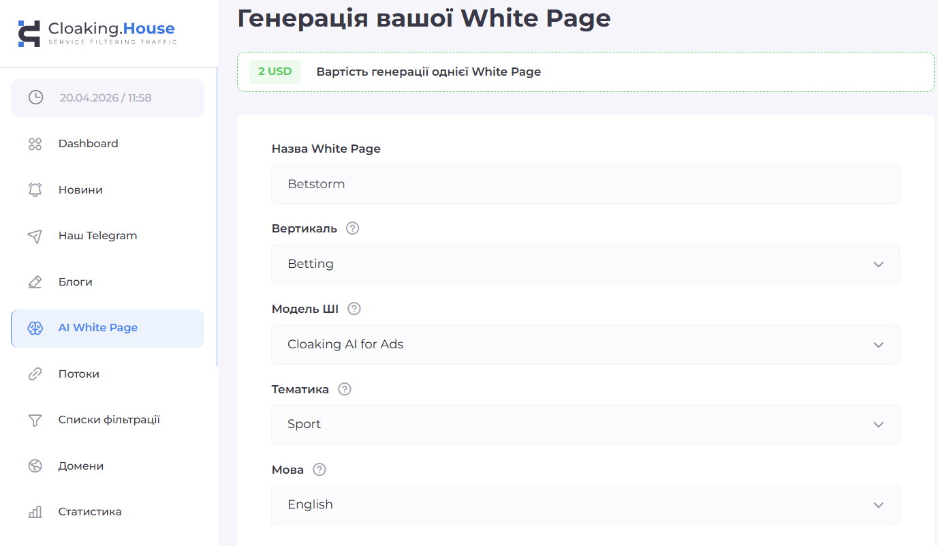Click the Наш Telegram paper plane icon
This screenshot has height=546, width=938.
[35, 236]
